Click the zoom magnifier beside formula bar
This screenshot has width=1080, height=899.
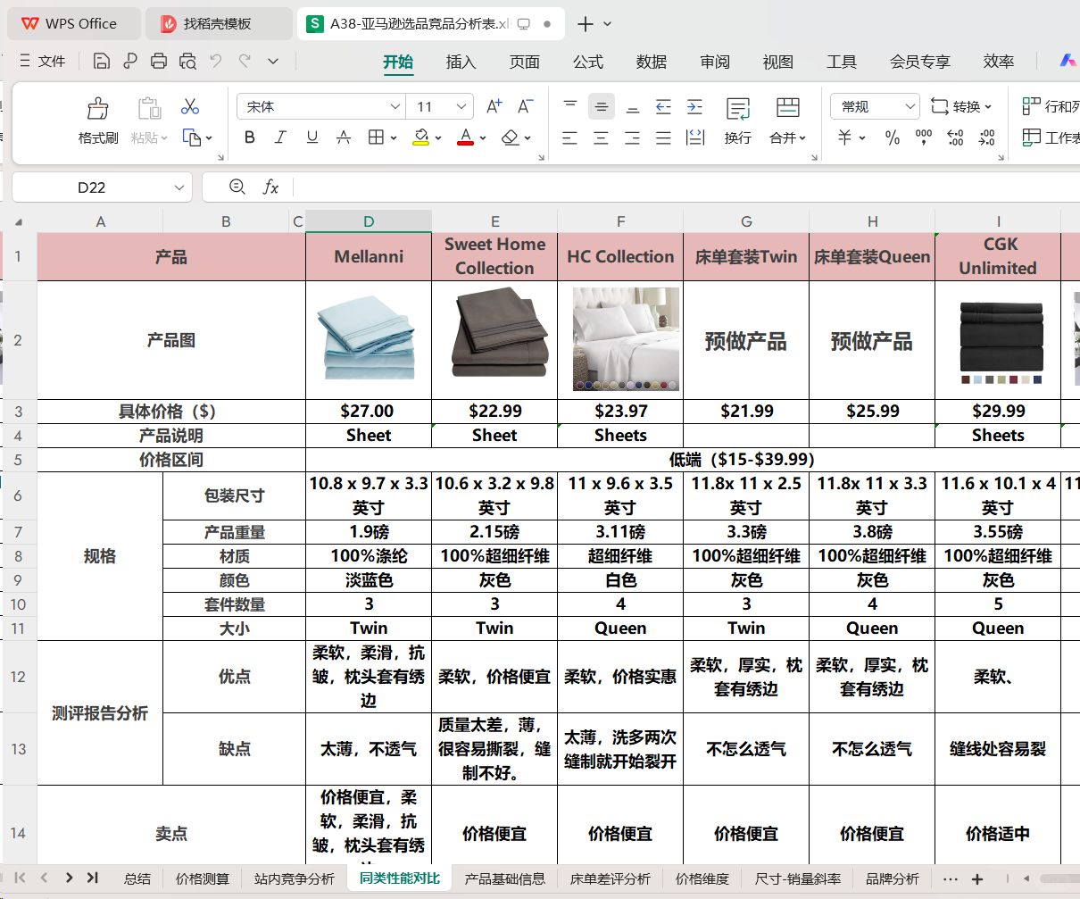pyautogui.click(x=237, y=187)
